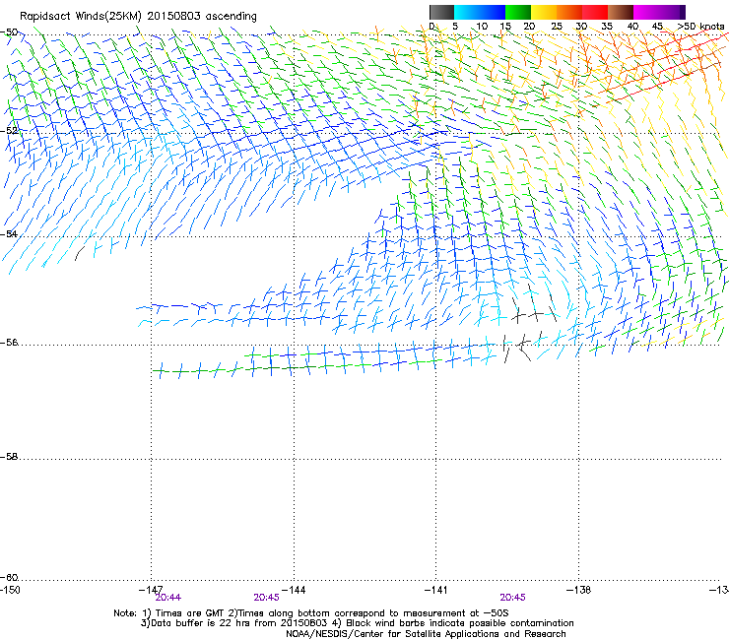Click the yellow 20-25 knots legend segment
Image resolution: width=729 pixels, height=640 pixels.
tap(544, 12)
